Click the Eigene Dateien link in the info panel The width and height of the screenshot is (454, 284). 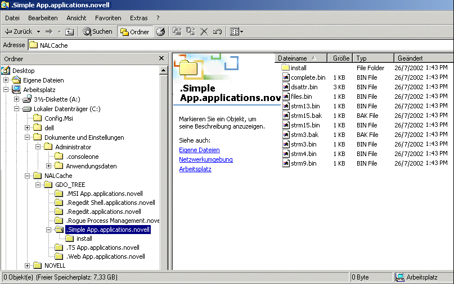click(199, 150)
